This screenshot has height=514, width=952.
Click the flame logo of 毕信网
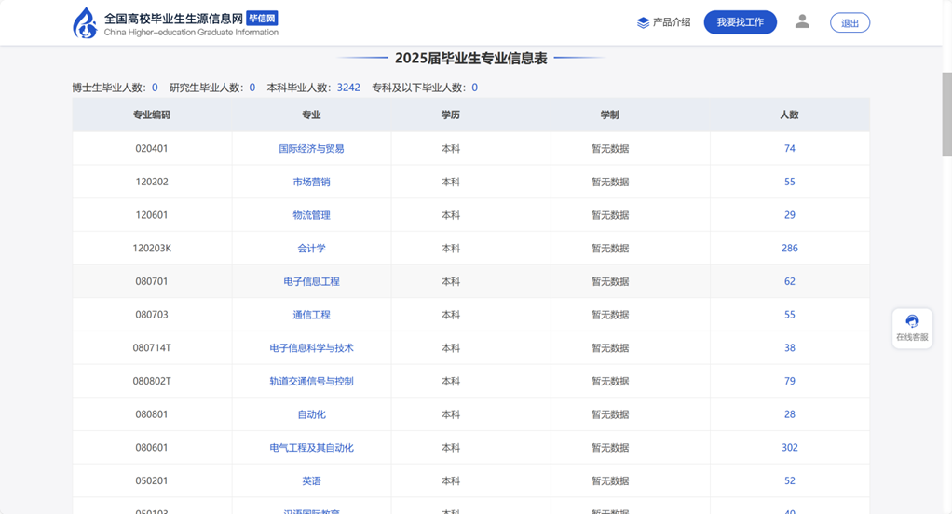click(85, 23)
